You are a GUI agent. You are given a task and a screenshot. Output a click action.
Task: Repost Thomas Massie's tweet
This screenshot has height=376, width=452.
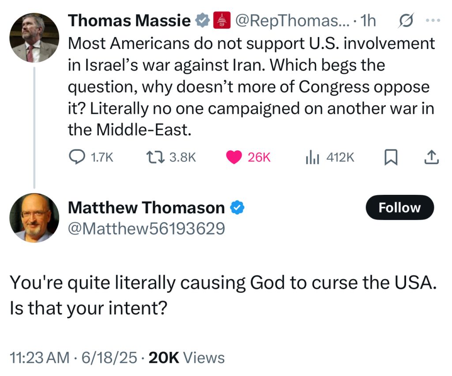click(171, 157)
